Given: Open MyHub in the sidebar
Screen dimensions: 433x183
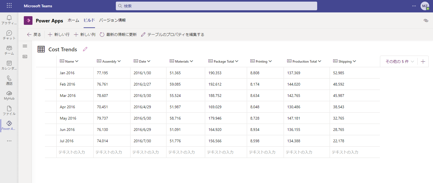Looking at the screenshot, I should 9,95.
